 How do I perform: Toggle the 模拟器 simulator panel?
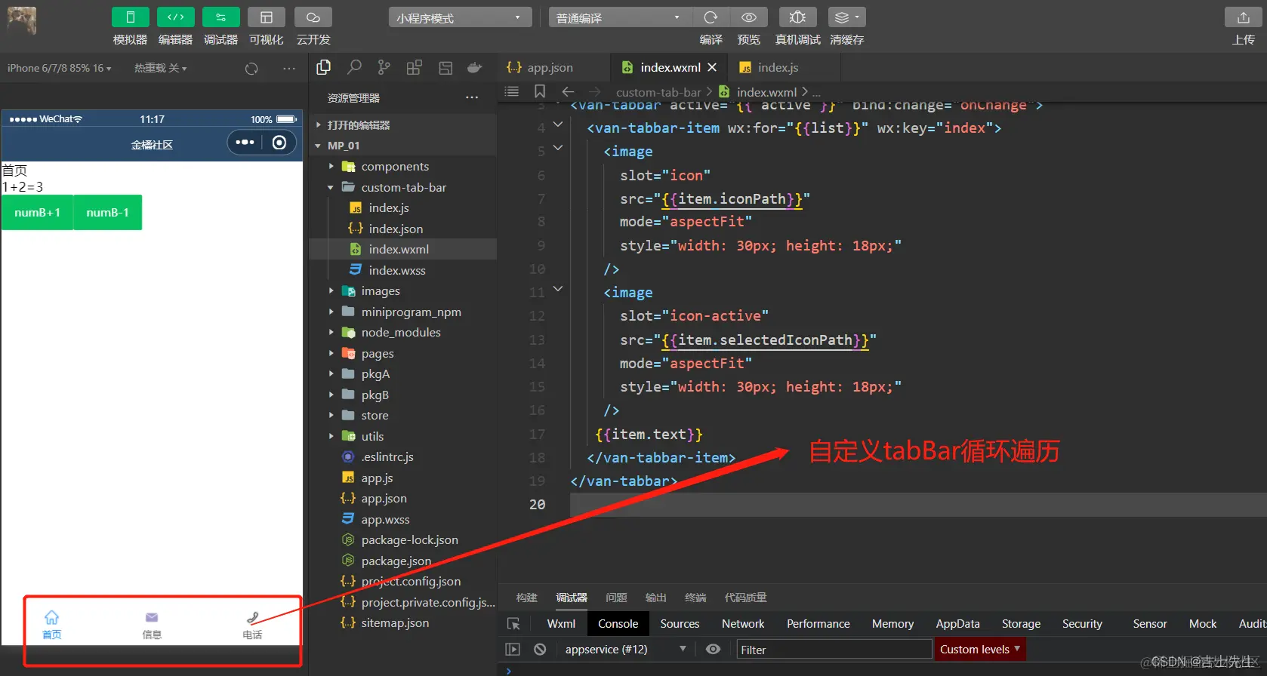click(131, 17)
